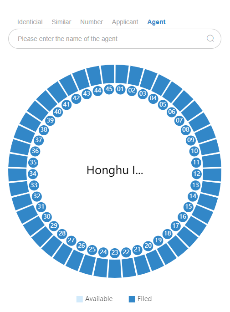Select class 01 circle badge

(x=120, y=89)
